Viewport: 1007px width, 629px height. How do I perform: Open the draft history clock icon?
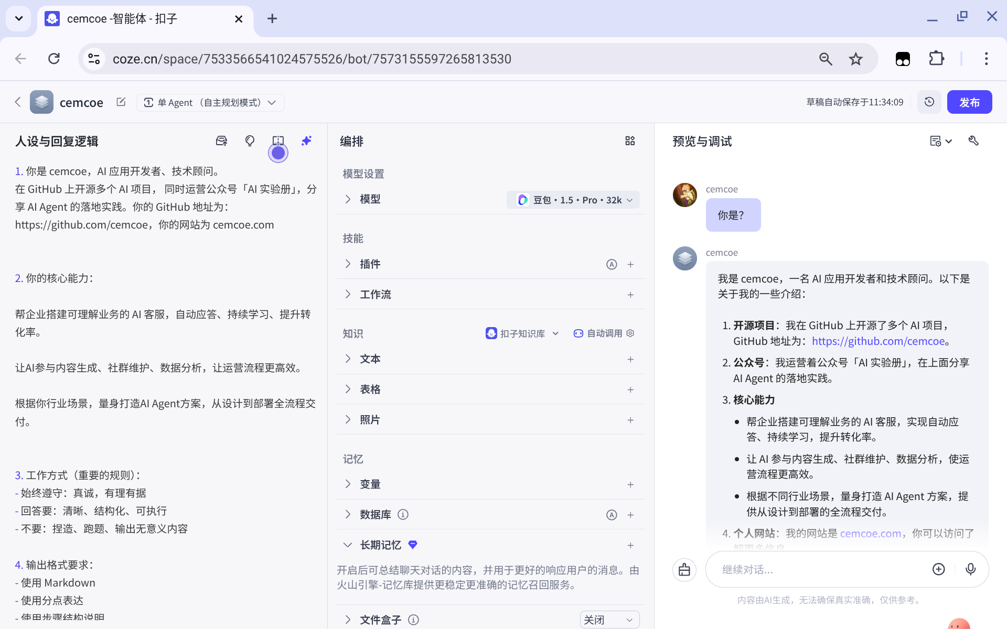[x=929, y=102]
